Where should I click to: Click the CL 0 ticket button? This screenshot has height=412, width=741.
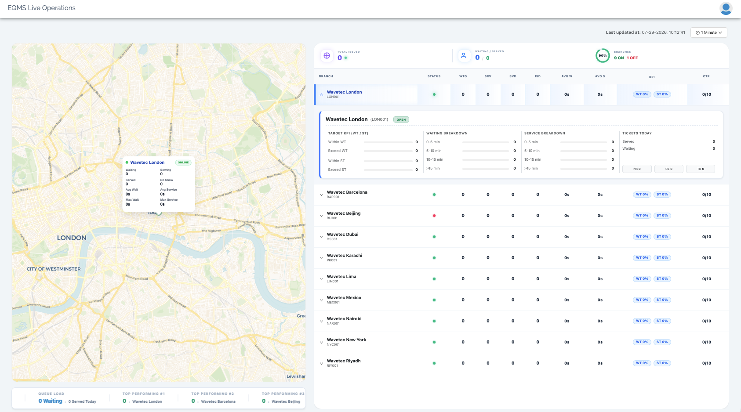668,169
